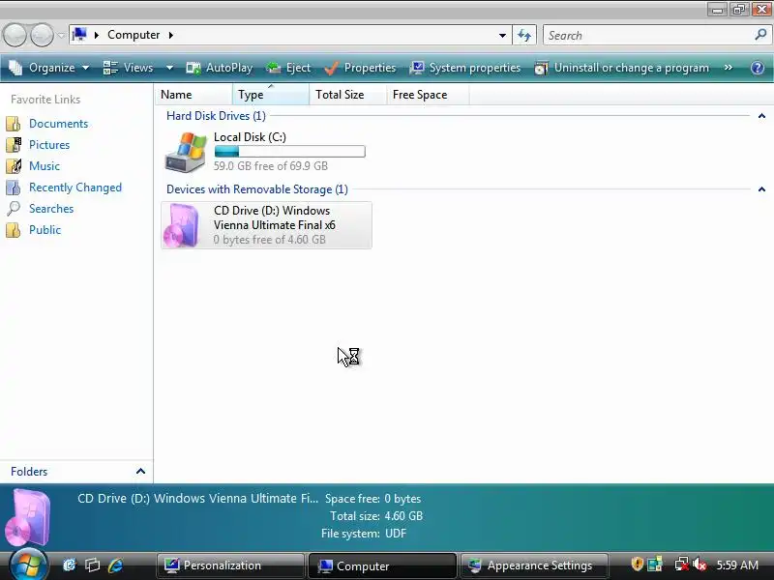Open Searches favorite link
The height and width of the screenshot is (580, 774).
point(51,209)
